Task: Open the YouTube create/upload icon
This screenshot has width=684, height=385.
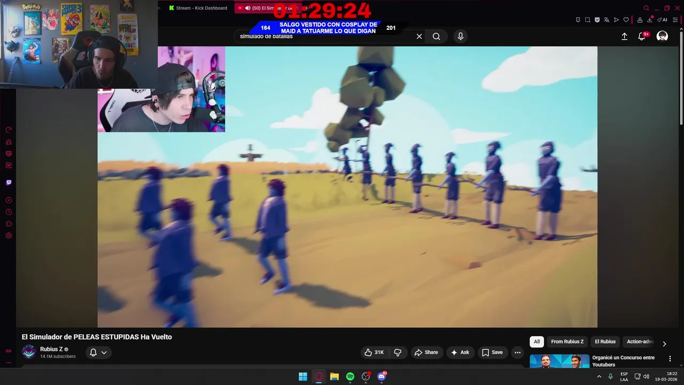Action: (x=624, y=36)
